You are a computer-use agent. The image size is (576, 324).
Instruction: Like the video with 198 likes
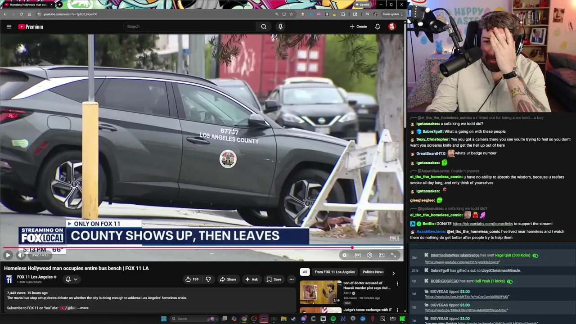click(x=192, y=279)
